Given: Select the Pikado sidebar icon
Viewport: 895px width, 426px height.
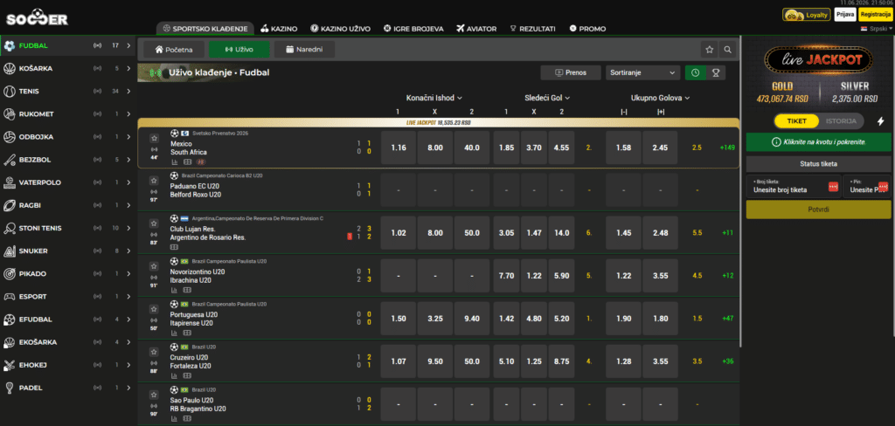Looking at the screenshot, I should pyautogui.click(x=9, y=274).
